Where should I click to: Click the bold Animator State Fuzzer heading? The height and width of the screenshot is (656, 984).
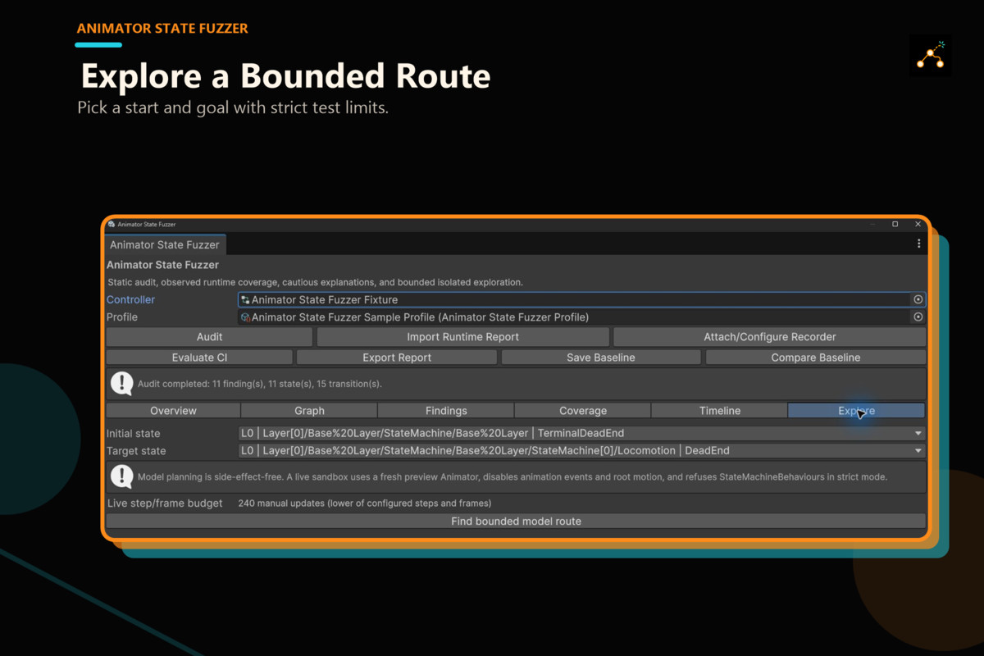pos(162,265)
